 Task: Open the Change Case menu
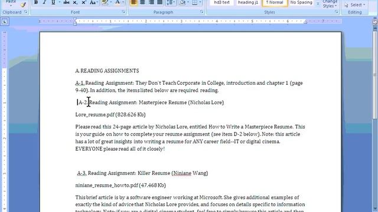pos(93,2)
